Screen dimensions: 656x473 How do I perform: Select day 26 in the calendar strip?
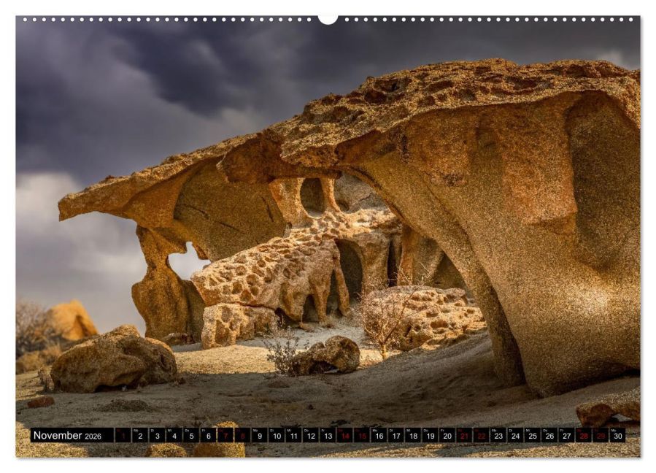(x=549, y=436)
